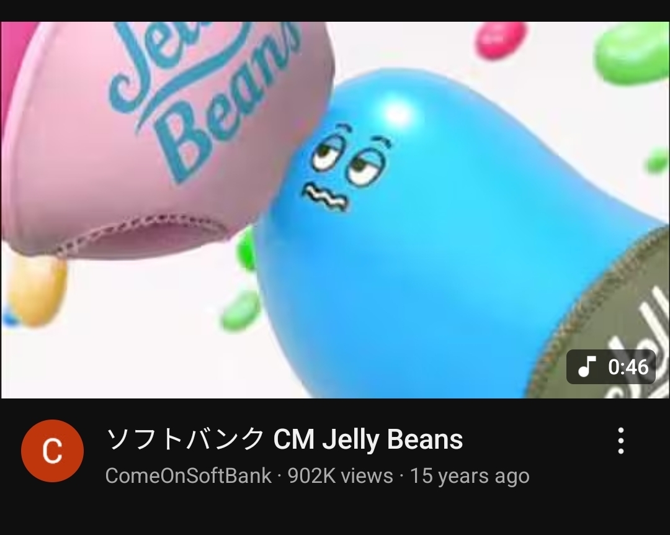Image resolution: width=670 pixels, height=535 pixels.
Task: Open the video titled ソフトバンク CM Jelly Beans
Action: click(x=284, y=439)
